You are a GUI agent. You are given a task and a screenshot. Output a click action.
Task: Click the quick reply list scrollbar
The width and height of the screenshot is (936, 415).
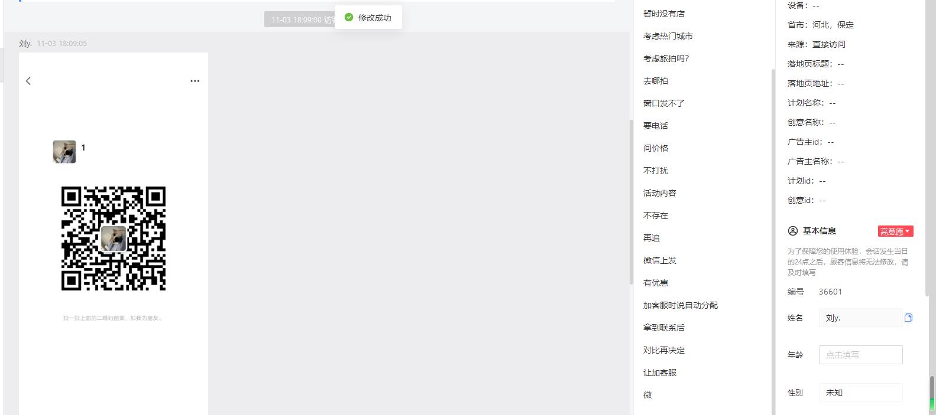772,241
